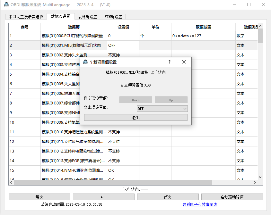Switch to the 故障码设置 tab
The image size is (271, 215).
click(x=87, y=16)
